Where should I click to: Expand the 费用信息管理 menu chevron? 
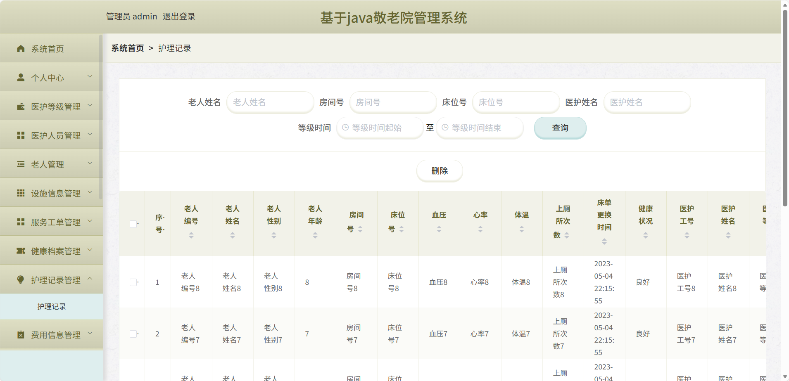(90, 334)
